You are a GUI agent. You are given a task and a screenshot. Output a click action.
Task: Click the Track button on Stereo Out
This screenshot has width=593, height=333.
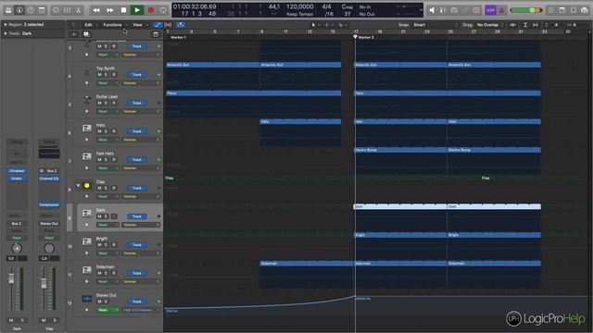(136, 302)
